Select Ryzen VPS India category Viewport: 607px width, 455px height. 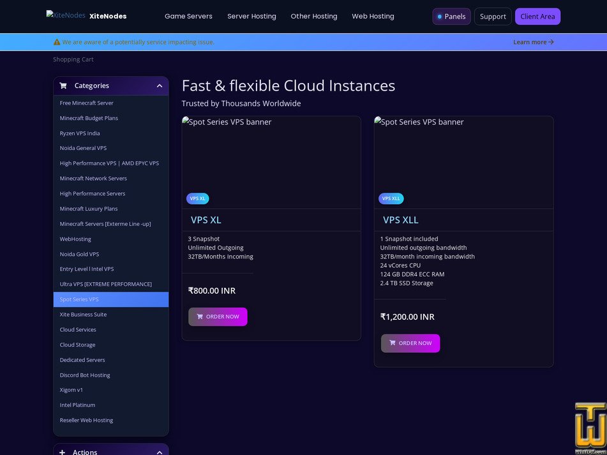tap(110, 133)
